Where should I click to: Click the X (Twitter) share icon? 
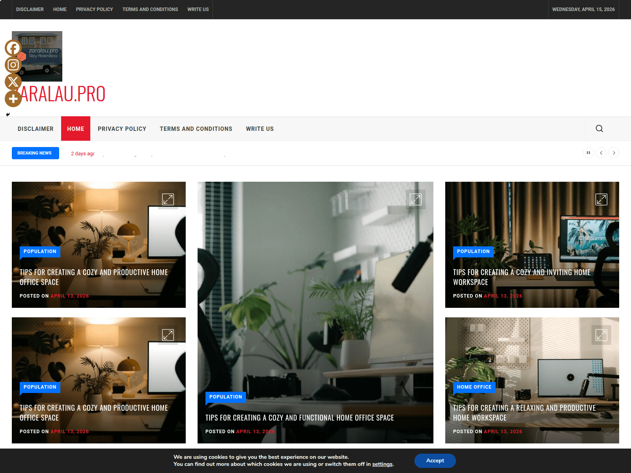(x=13, y=82)
